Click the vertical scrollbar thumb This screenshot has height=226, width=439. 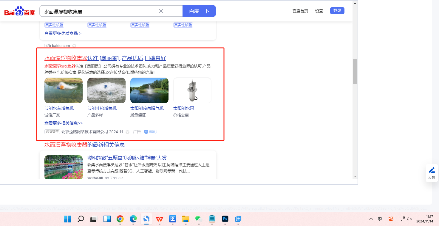point(355,71)
